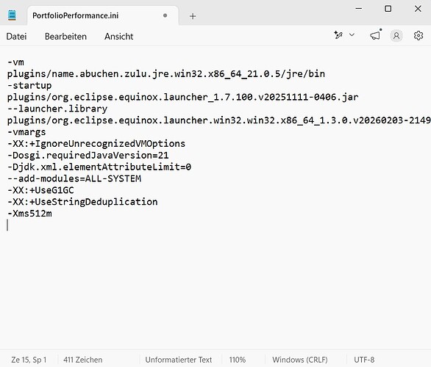Click the '--add-modules=ALL-SYSTEM' line
Image resolution: width=431 pixels, height=367 pixels.
point(74,178)
